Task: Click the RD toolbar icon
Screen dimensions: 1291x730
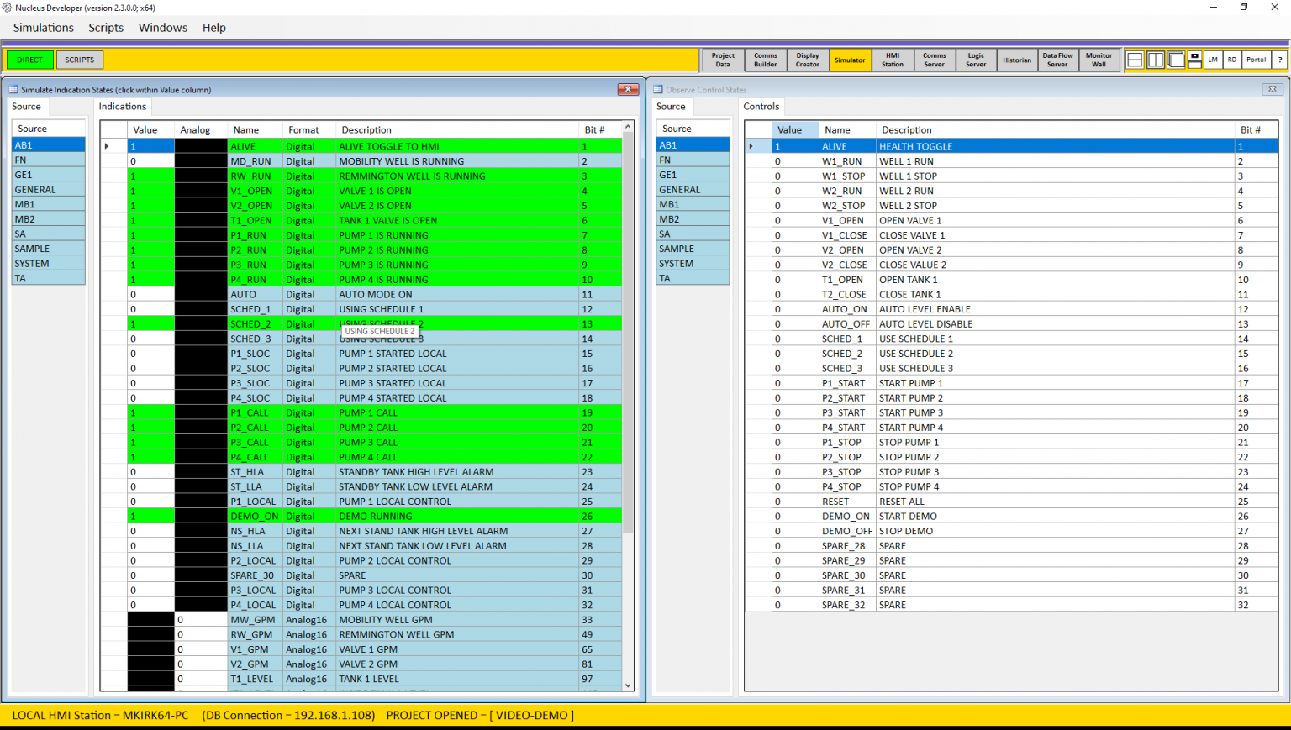Action: (x=1232, y=60)
